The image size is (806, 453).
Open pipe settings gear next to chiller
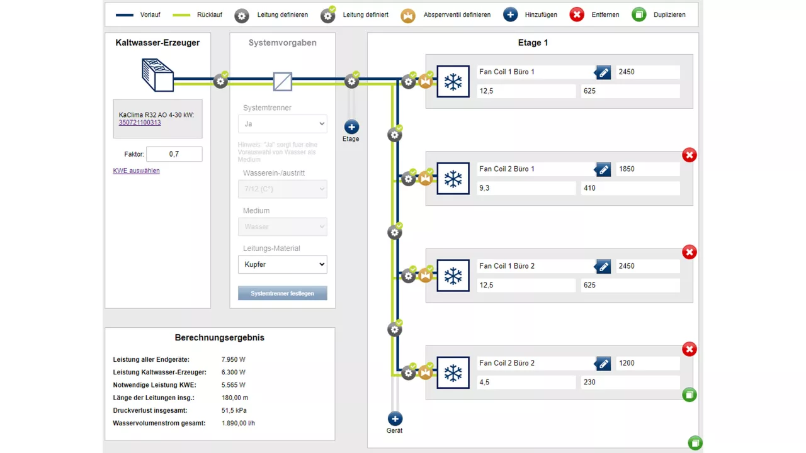tap(220, 81)
